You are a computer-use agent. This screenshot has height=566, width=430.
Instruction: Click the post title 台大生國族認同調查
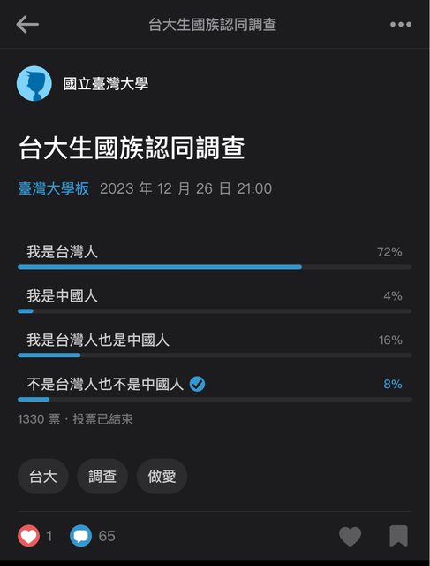point(132,148)
